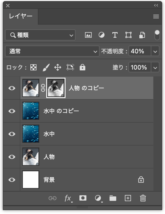Open the 種類 filter type dropdown

(40, 35)
